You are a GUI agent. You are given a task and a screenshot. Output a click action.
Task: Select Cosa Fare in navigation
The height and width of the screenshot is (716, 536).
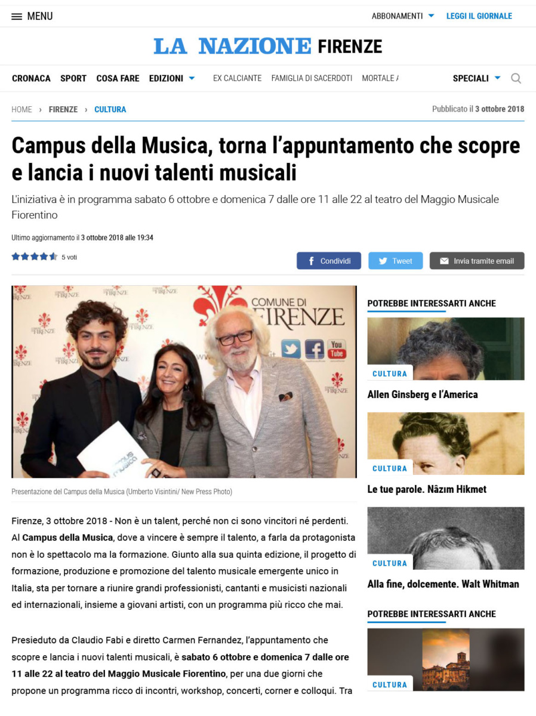coord(118,78)
